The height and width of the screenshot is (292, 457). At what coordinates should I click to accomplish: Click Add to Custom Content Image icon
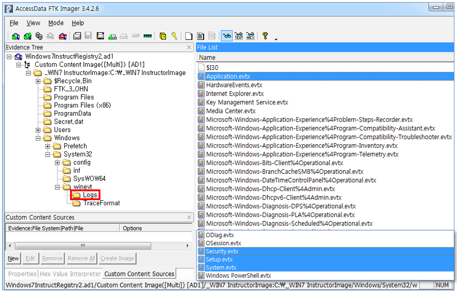[x=112, y=36]
